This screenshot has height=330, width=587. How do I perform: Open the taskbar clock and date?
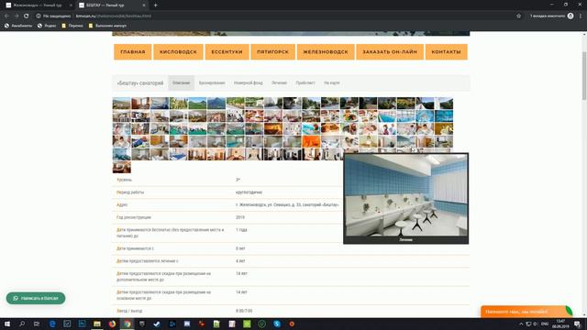point(560,324)
